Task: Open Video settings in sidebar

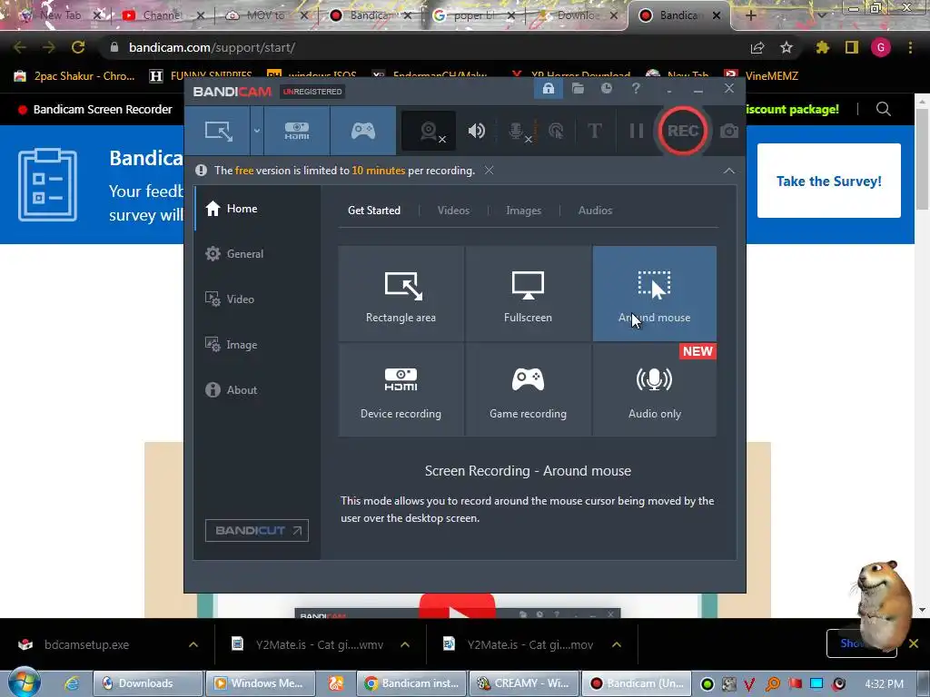Action: [x=257, y=299]
